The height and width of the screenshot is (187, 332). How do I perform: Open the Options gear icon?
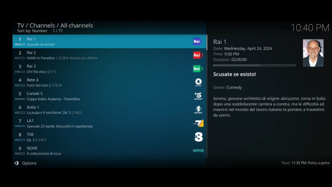pos(17,163)
